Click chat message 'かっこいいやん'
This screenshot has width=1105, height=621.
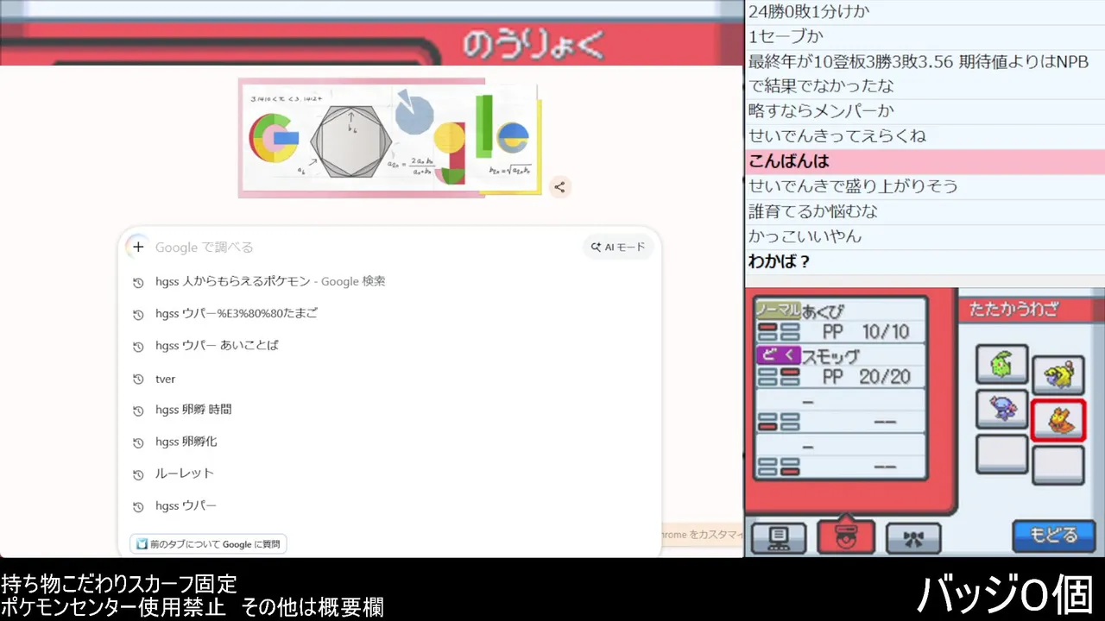click(805, 235)
